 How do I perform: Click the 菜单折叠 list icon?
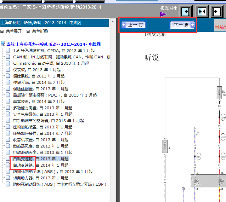tap(28, 31)
